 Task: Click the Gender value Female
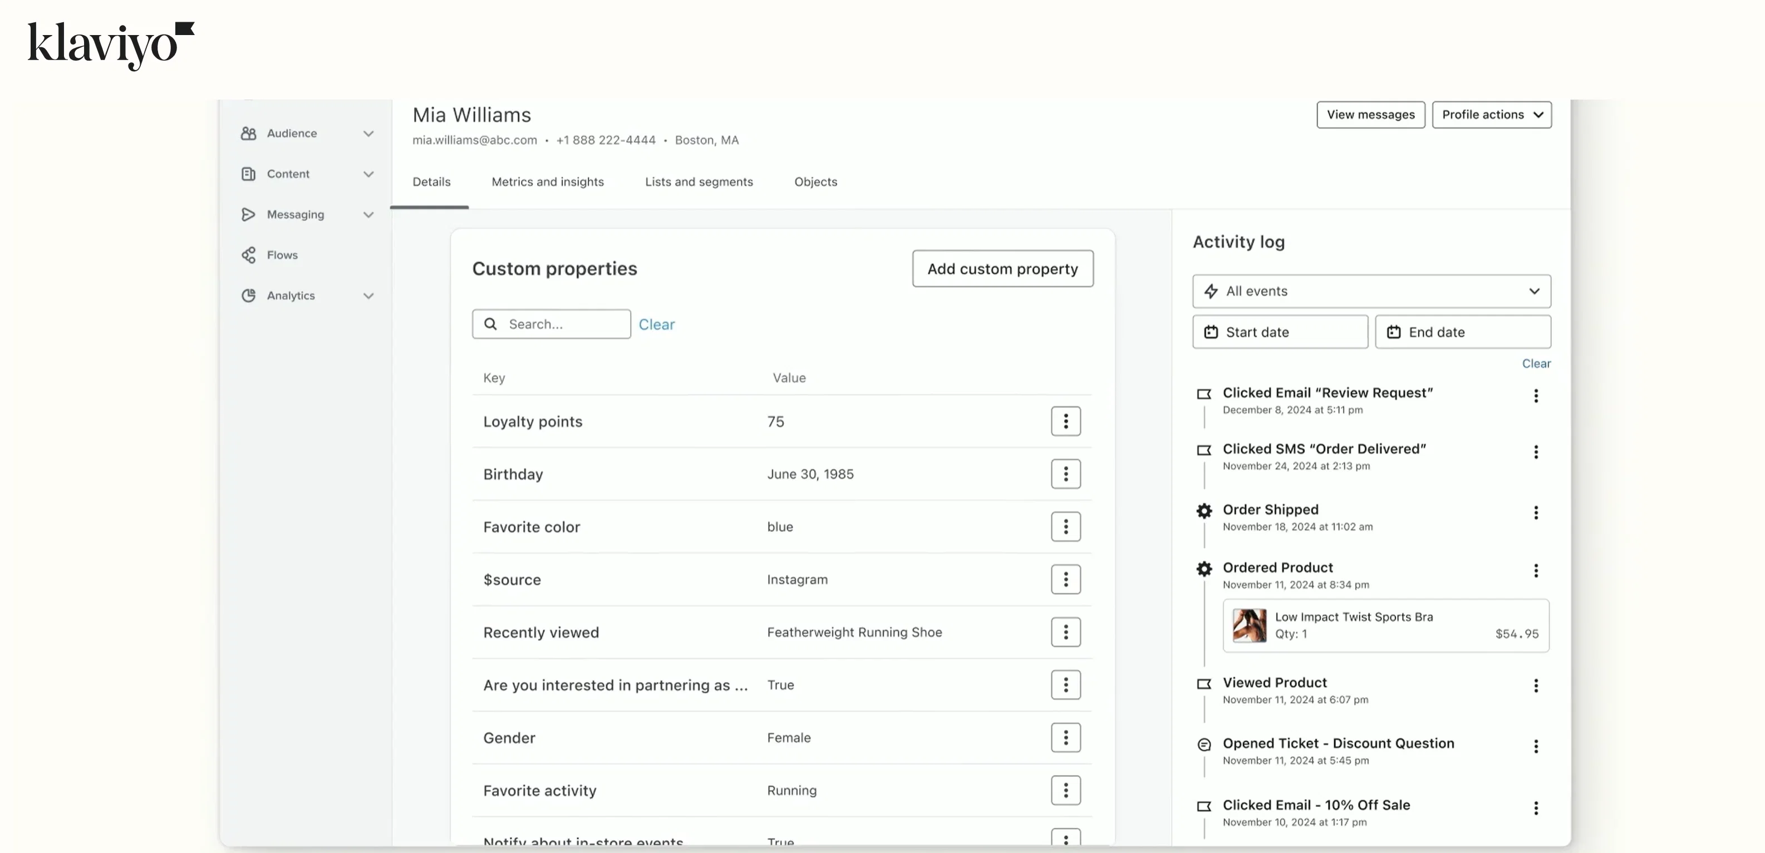click(x=789, y=738)
